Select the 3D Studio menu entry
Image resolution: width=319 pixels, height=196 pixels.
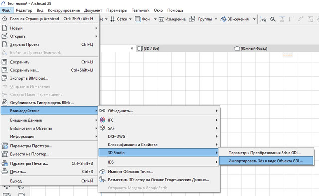point(159,153)
